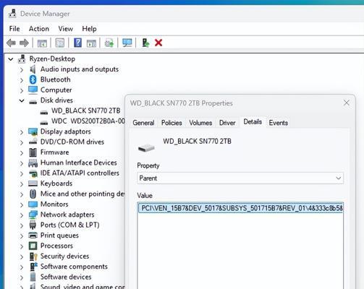Click the show/hide console tree icon
Screen dimensions: 364x289
[42, 43]
